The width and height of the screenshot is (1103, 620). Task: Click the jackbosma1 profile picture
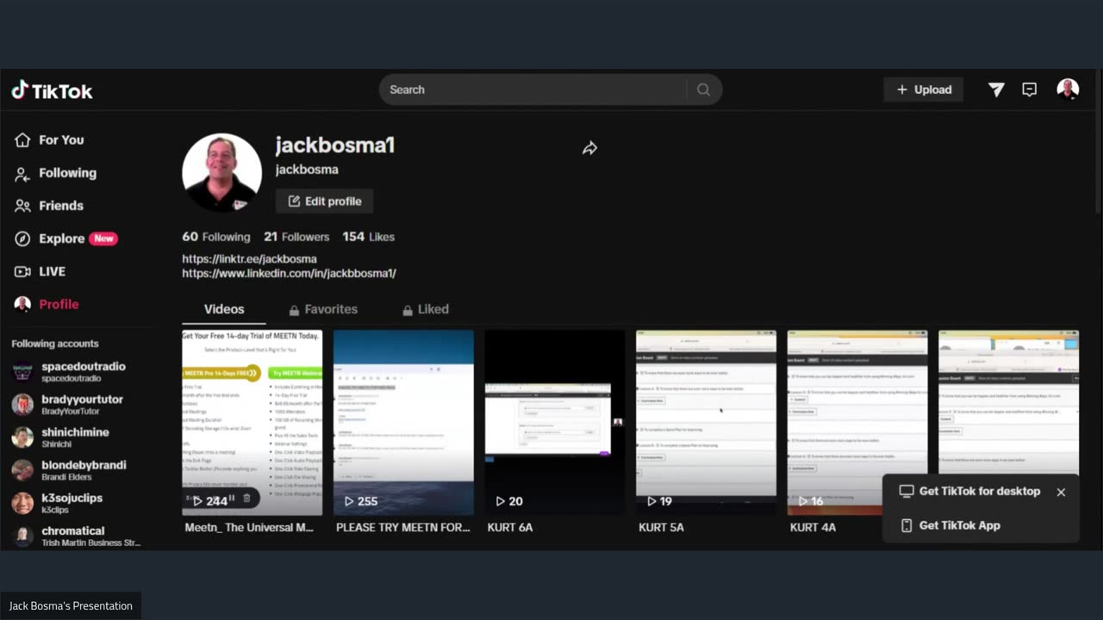(x=221, y=173)
